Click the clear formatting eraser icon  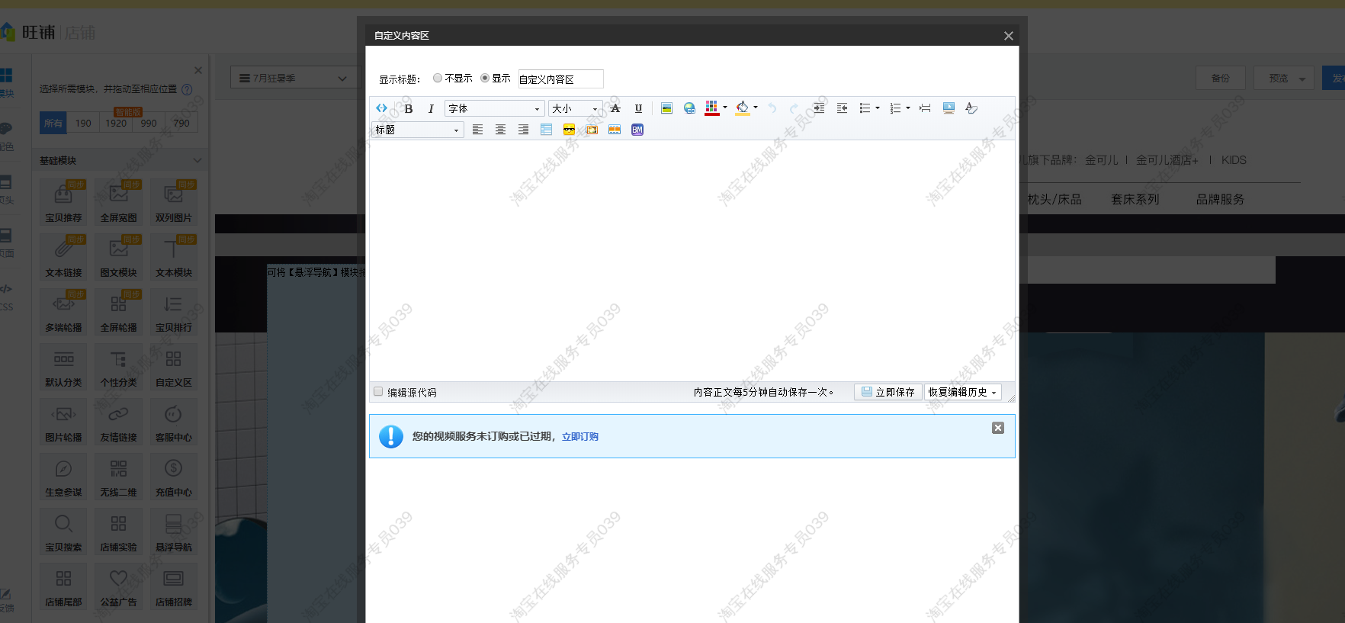coord(971,108)
